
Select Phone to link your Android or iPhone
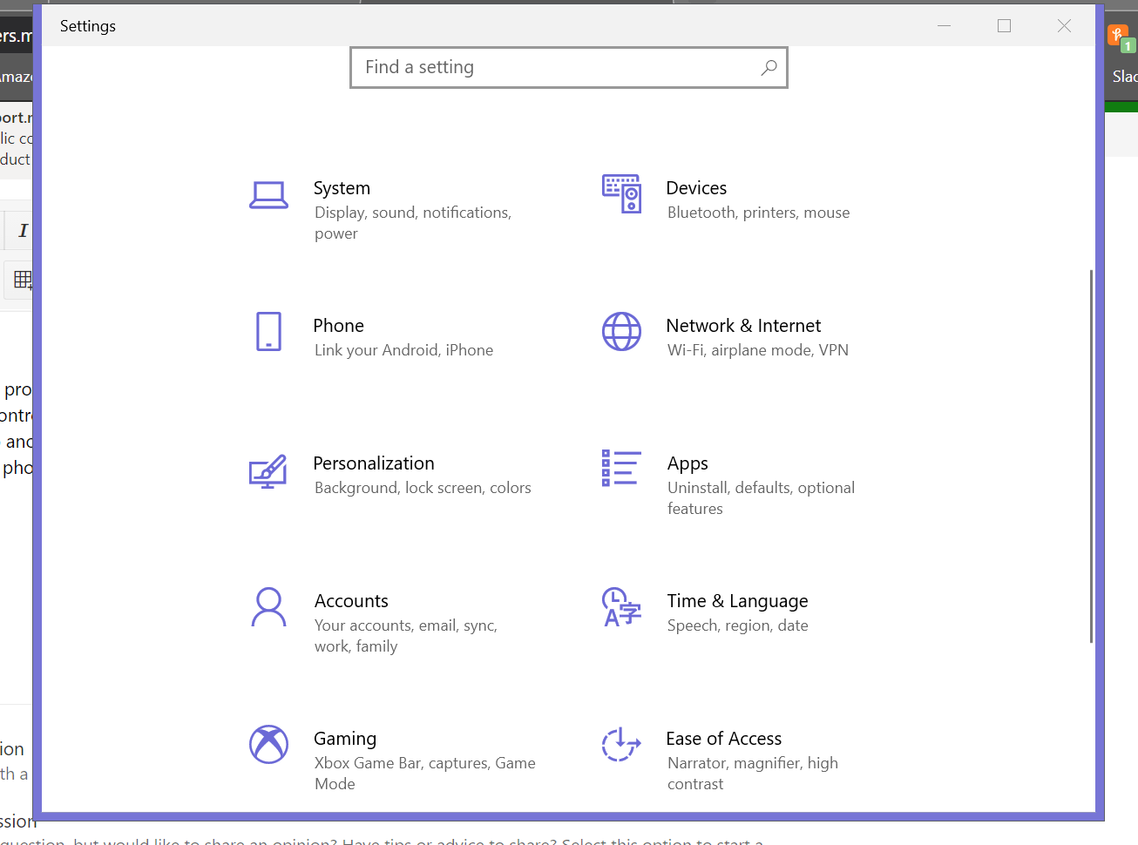tap(338, 325)
